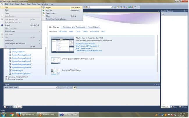Toggle Close page after project load
Screen dimensions: 189x118
pos(6,77)
